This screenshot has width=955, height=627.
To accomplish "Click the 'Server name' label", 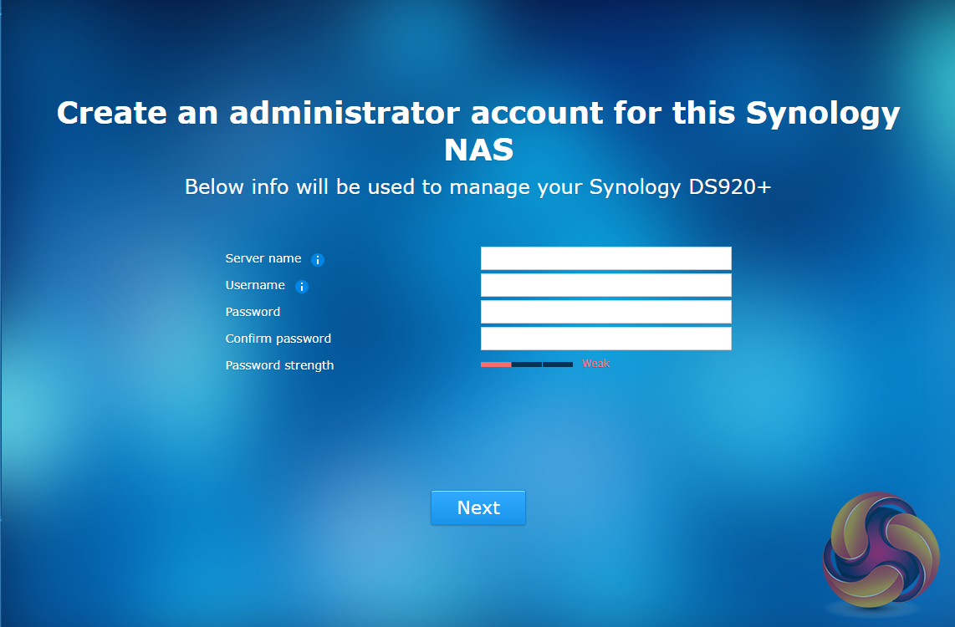I will (x=263, y=258).
